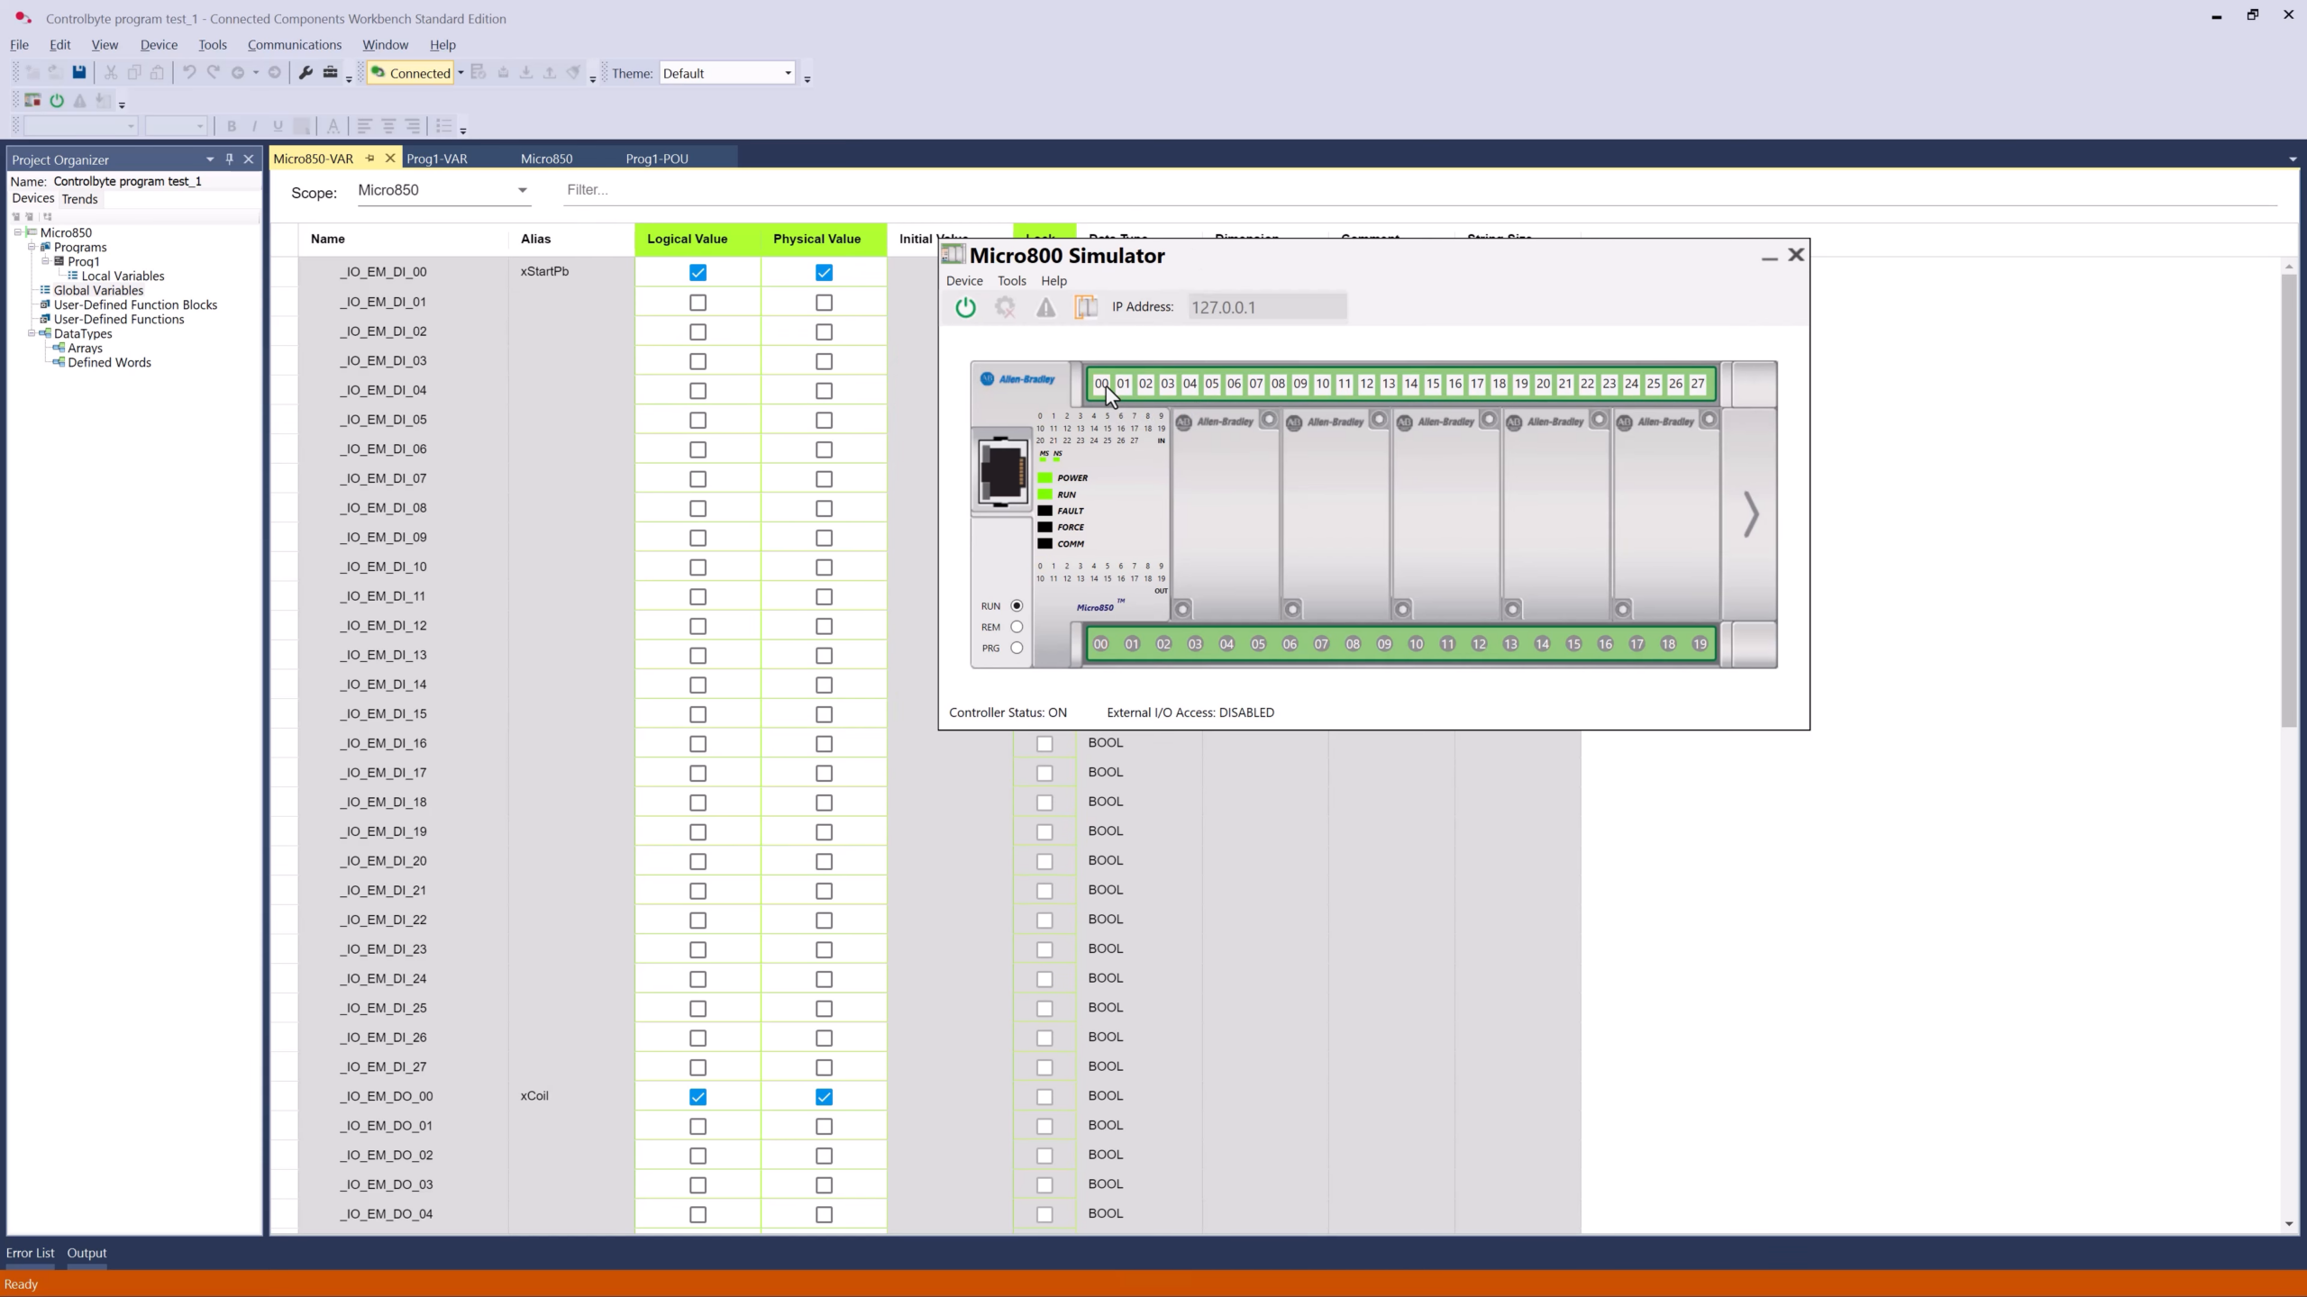The width and height of the screenshot is (2307, 1297).
Task: Open the Scope dropdown showing Micro850
Action: click(443, 190)
